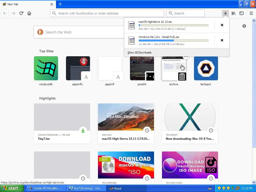Open the Mac OS X Yosemite highlight card

click(x=190, y=123)
